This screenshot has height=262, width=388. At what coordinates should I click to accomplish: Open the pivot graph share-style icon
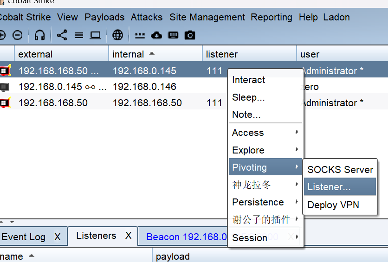(62, 35)
